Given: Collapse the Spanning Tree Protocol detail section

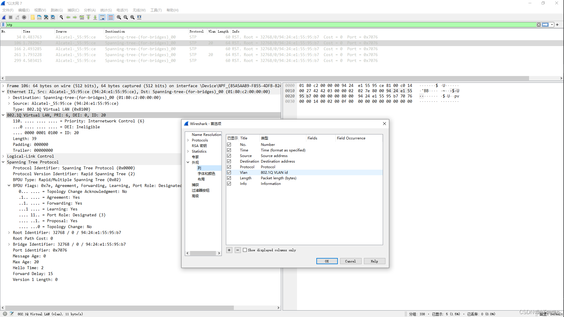Looking at the screenshot, I should [x=3, y=162].
